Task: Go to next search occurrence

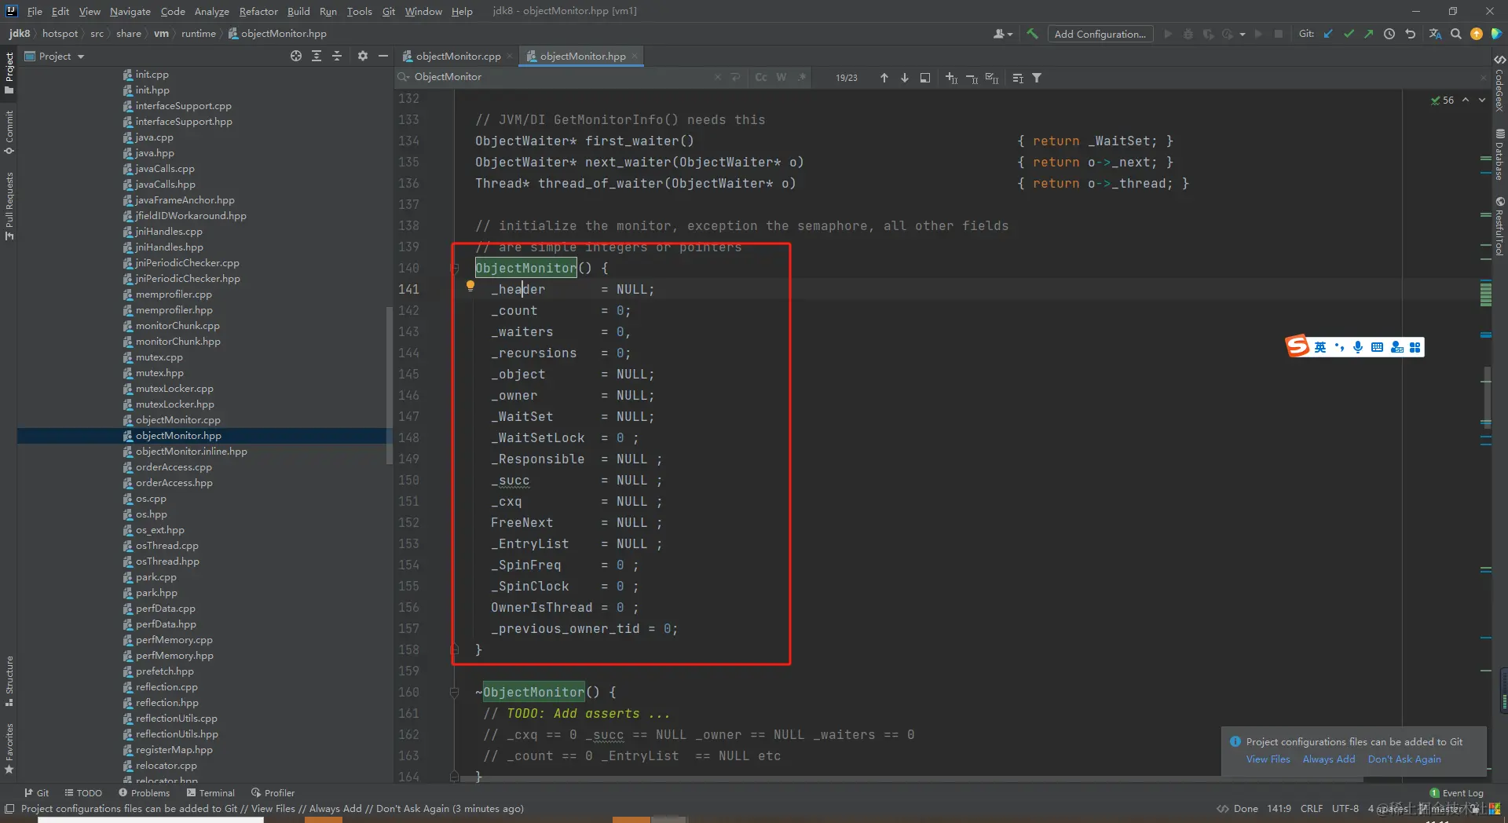Action: coord(905,78)
